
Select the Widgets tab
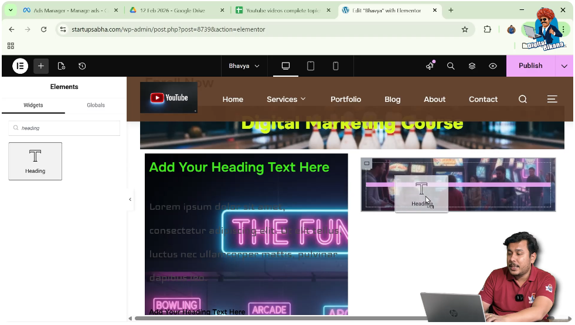click(x=33, y=105)
